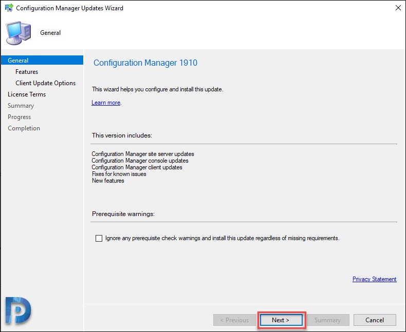The width and height of the screenshot is (406, 332).
Task: Click 'Configuration Manager site server updates' text
Action: point(143,154)
